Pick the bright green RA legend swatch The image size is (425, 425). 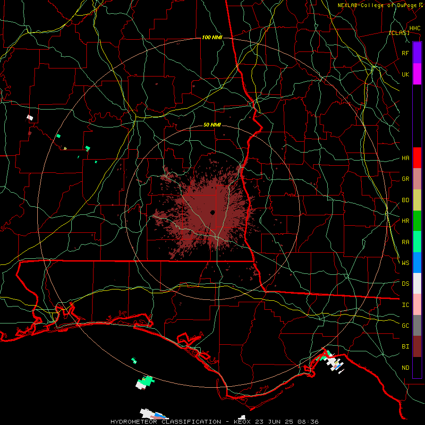click(x=417, y=242)
